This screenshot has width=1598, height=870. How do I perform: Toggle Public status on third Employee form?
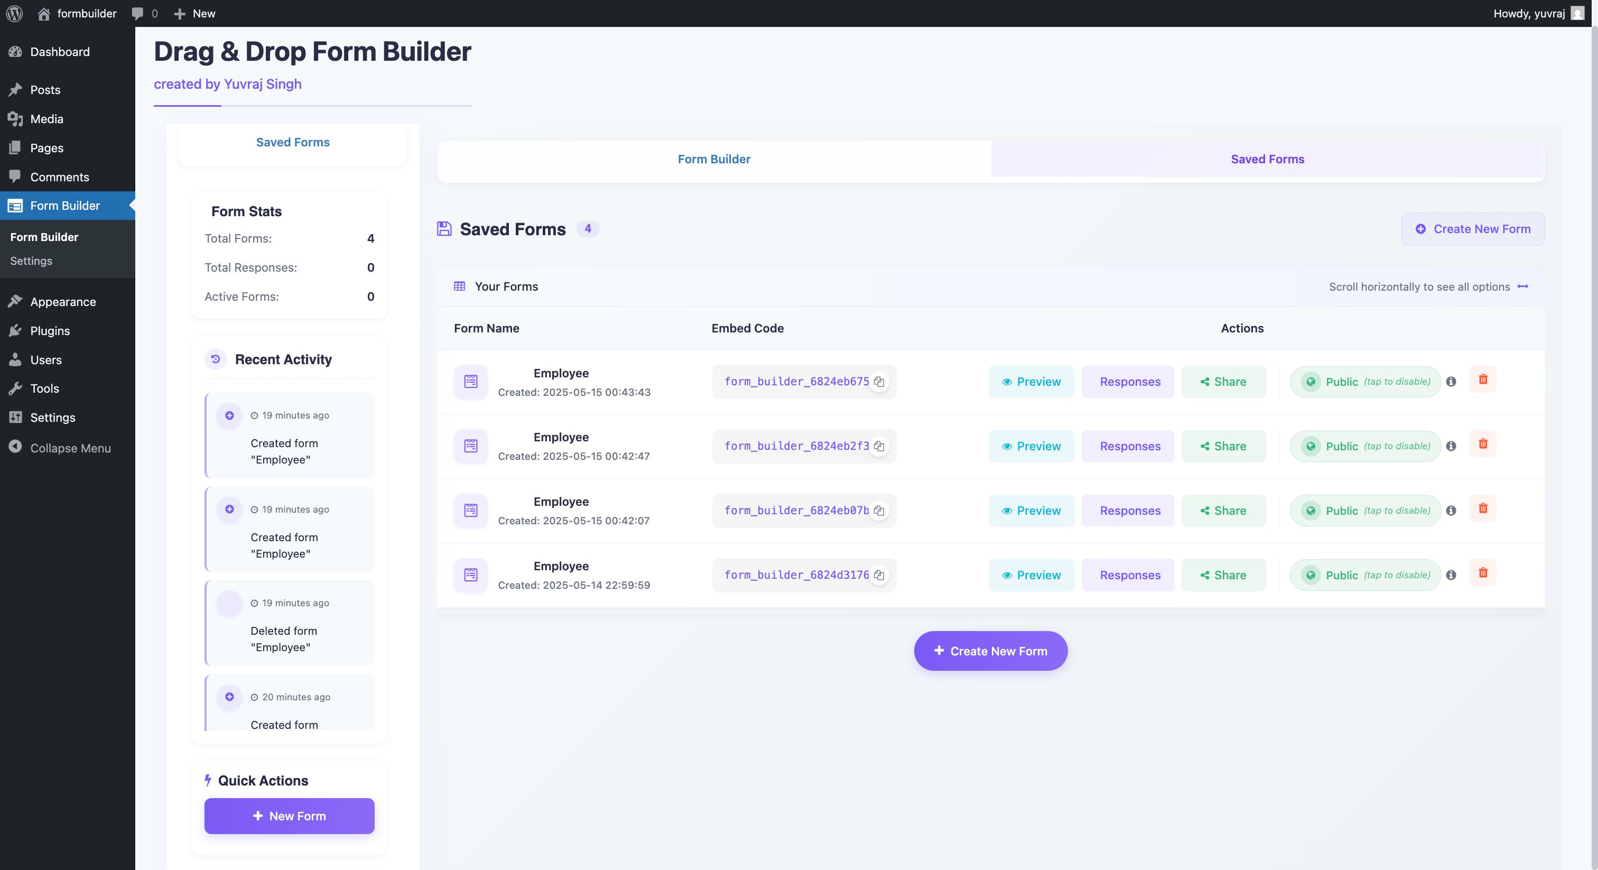tap(1365, 511)
